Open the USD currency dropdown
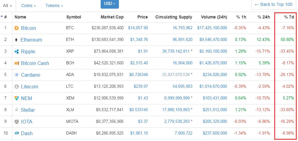This screenshot has width=298, height=141. tap(110, 4)
